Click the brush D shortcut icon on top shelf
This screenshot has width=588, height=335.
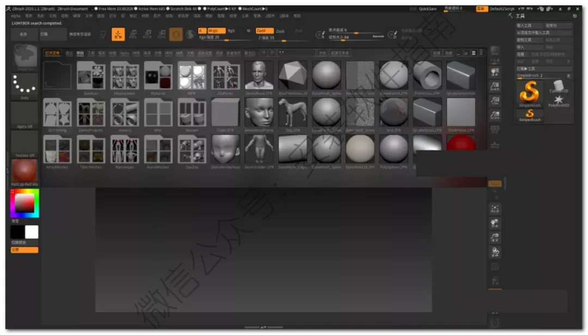click(x=392, y=35)
